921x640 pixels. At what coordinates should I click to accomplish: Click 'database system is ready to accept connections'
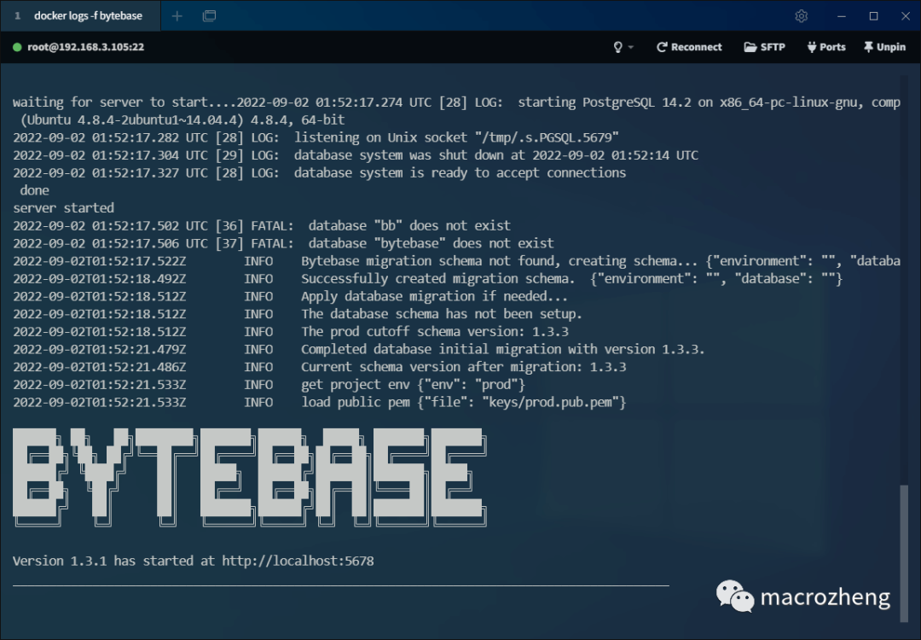(460, 172)
